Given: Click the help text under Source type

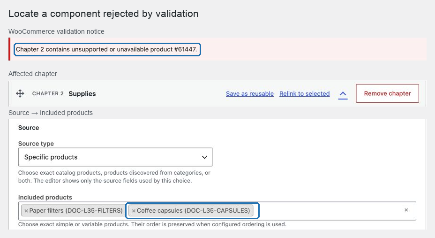Looking at the screenshot, I should [x=114, y=177].
